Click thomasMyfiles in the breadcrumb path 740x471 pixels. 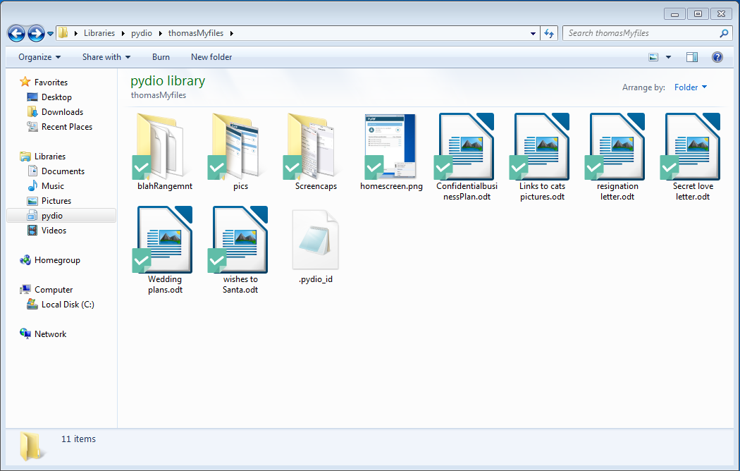pos(196,33)
